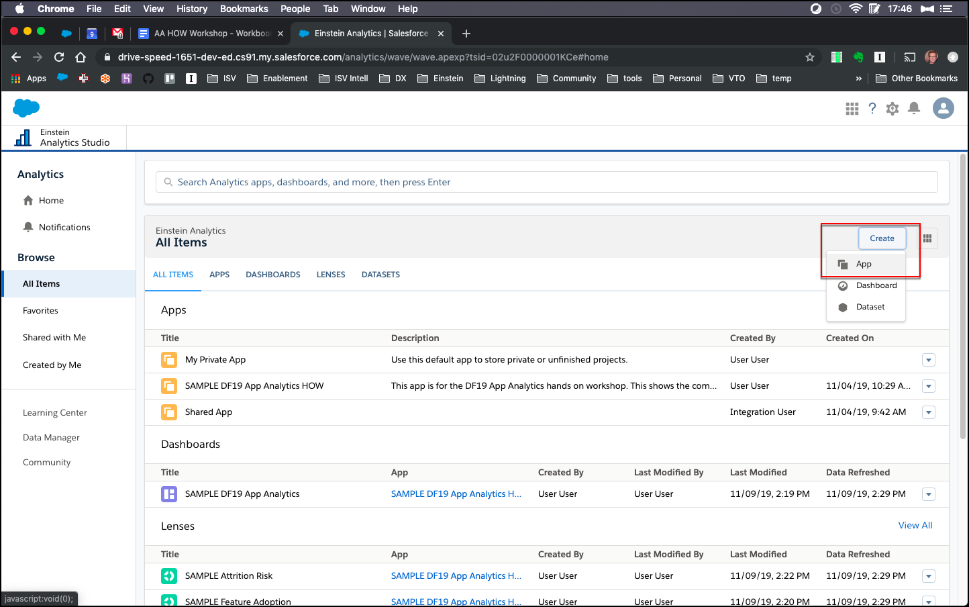Reload the page in Chrome

59,57
